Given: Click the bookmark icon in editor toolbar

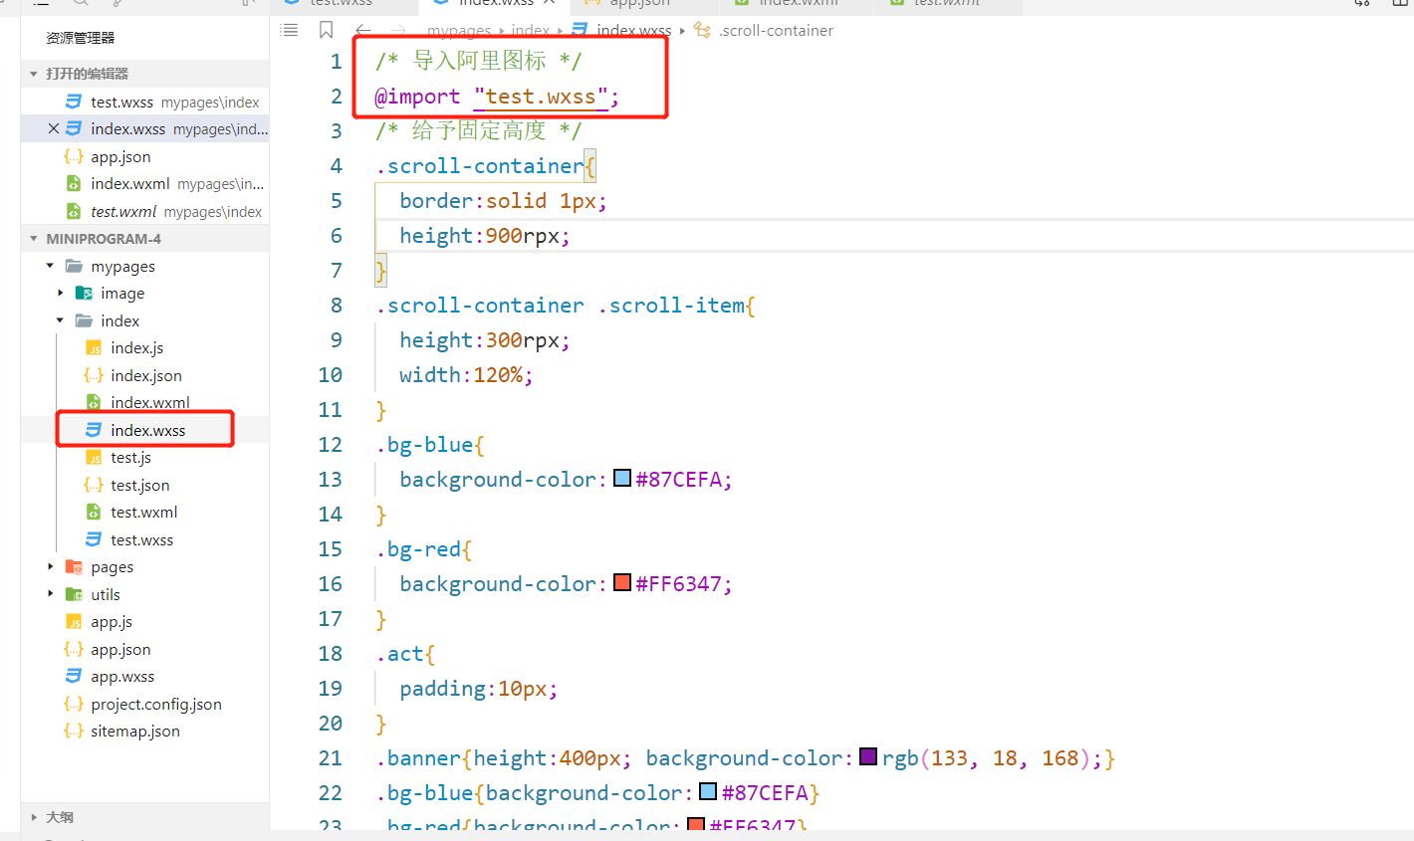Looking at the screenshot, I should (326, 30).
